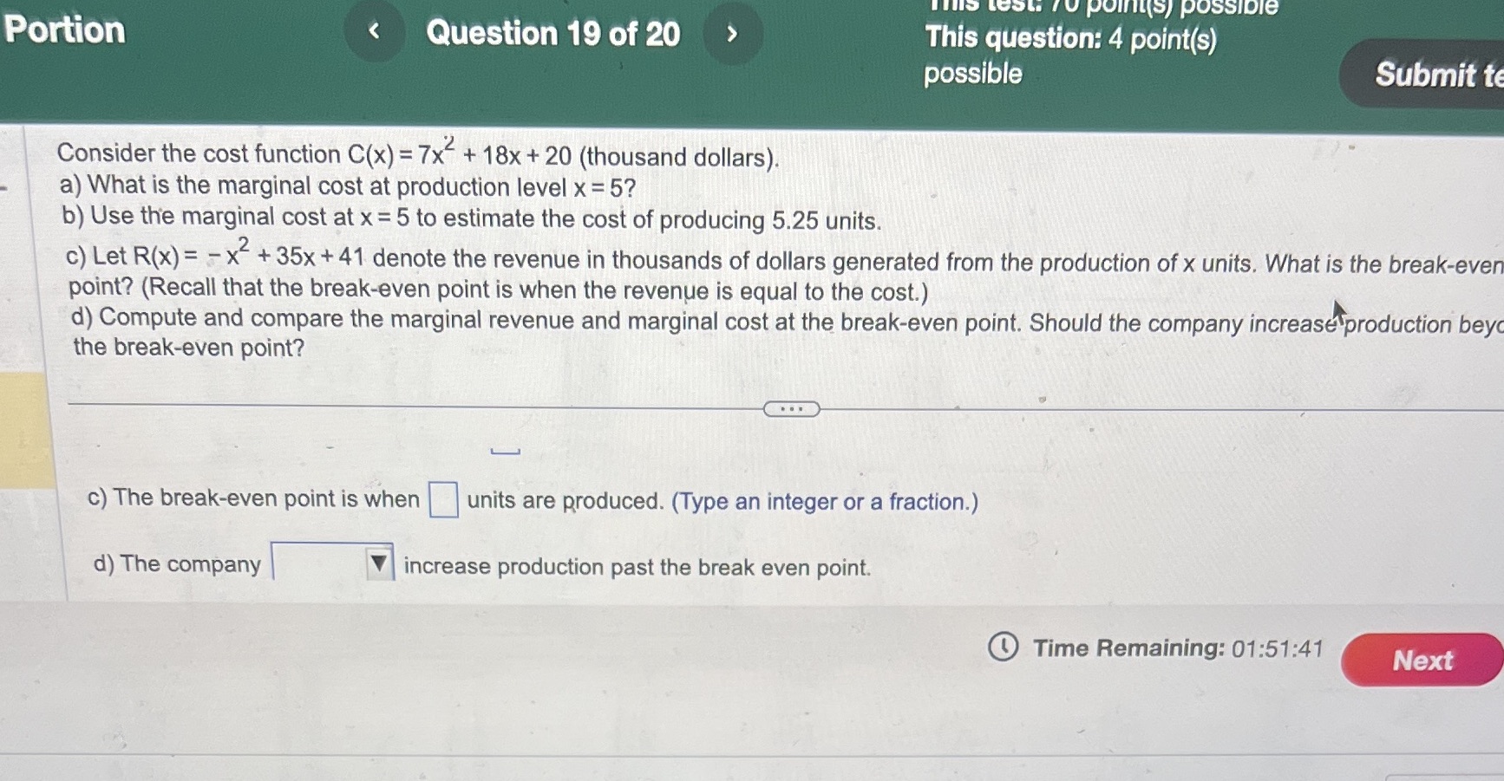Click the dash marker on the far left edge
1504x781 pixels.
(x=3, y=188)
